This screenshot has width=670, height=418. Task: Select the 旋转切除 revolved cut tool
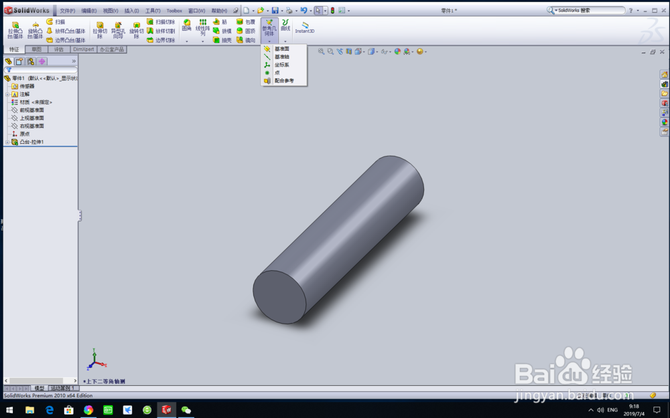click(136, 30)
